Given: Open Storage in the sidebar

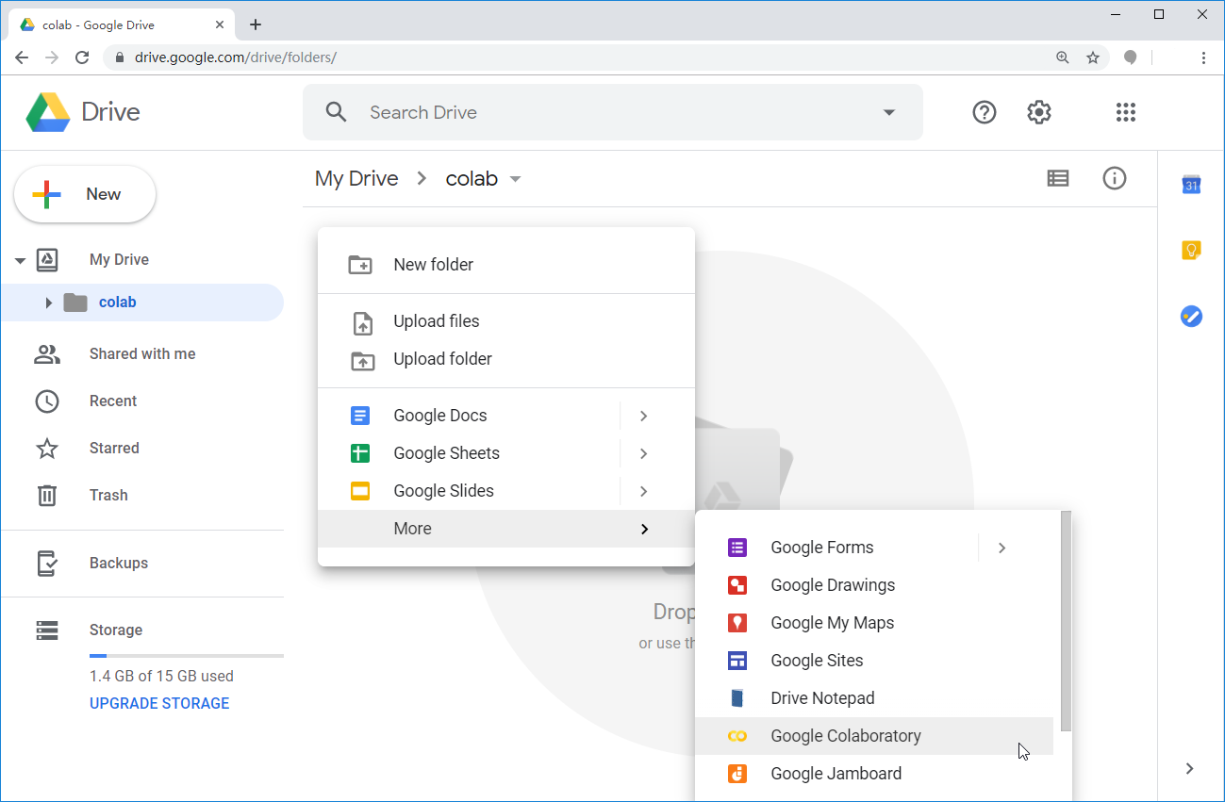Looking at the screenshot, I should [x=116, y=630].
